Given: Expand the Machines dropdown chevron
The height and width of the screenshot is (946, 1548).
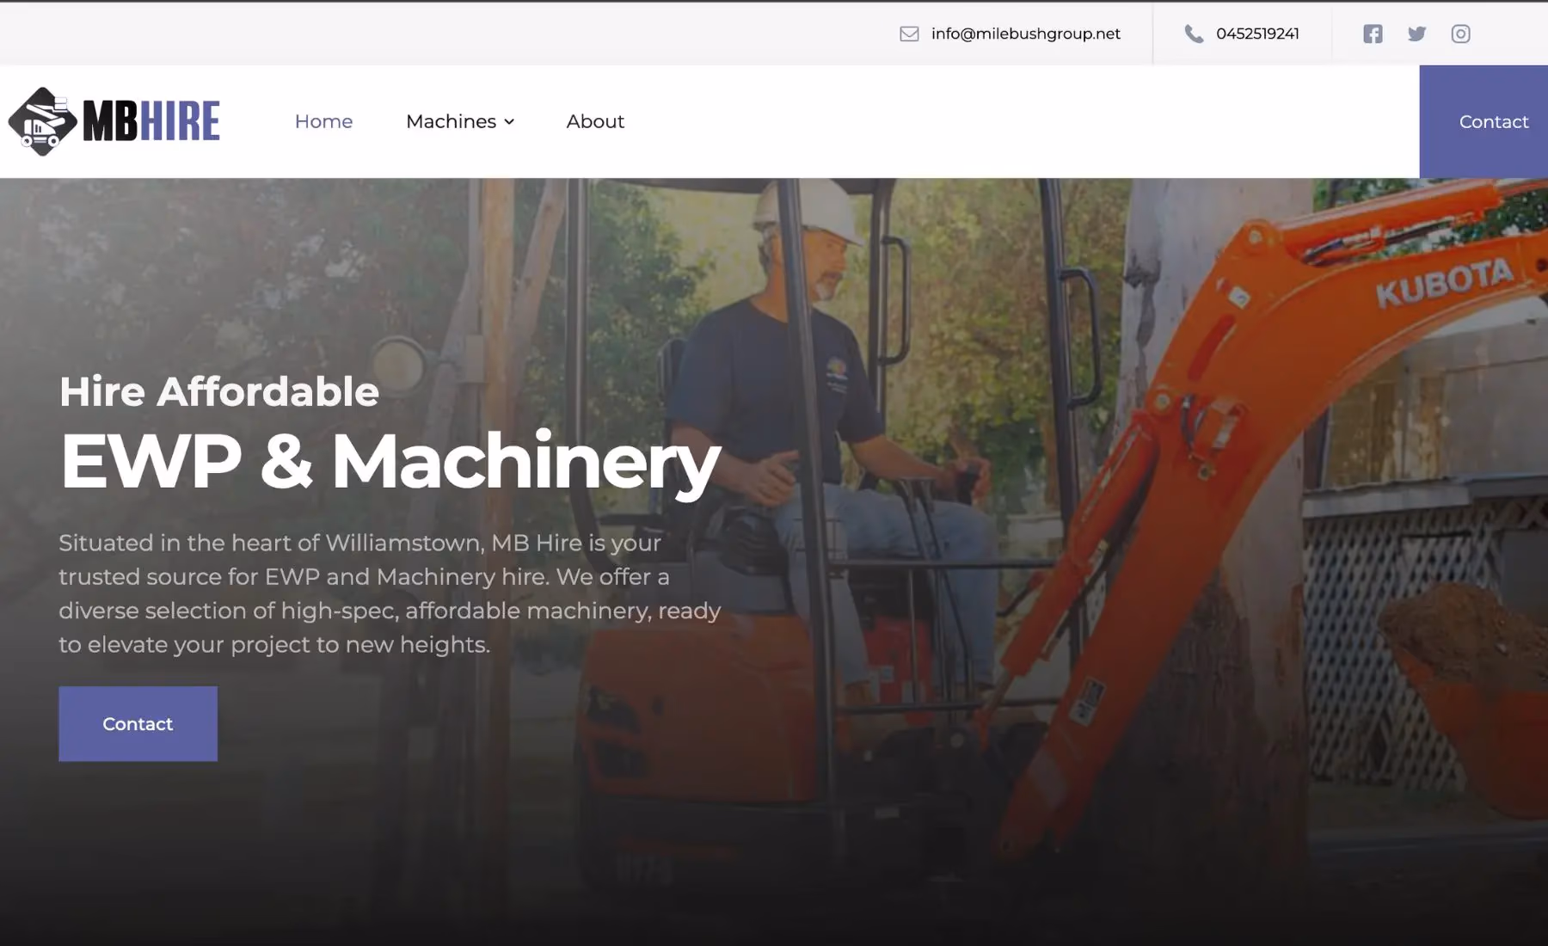Looking at the screenshot, I should click(509, 122).
